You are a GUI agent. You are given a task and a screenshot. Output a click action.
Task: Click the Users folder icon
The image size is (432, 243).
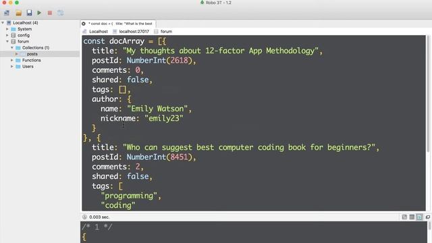(x=18, y=66)
